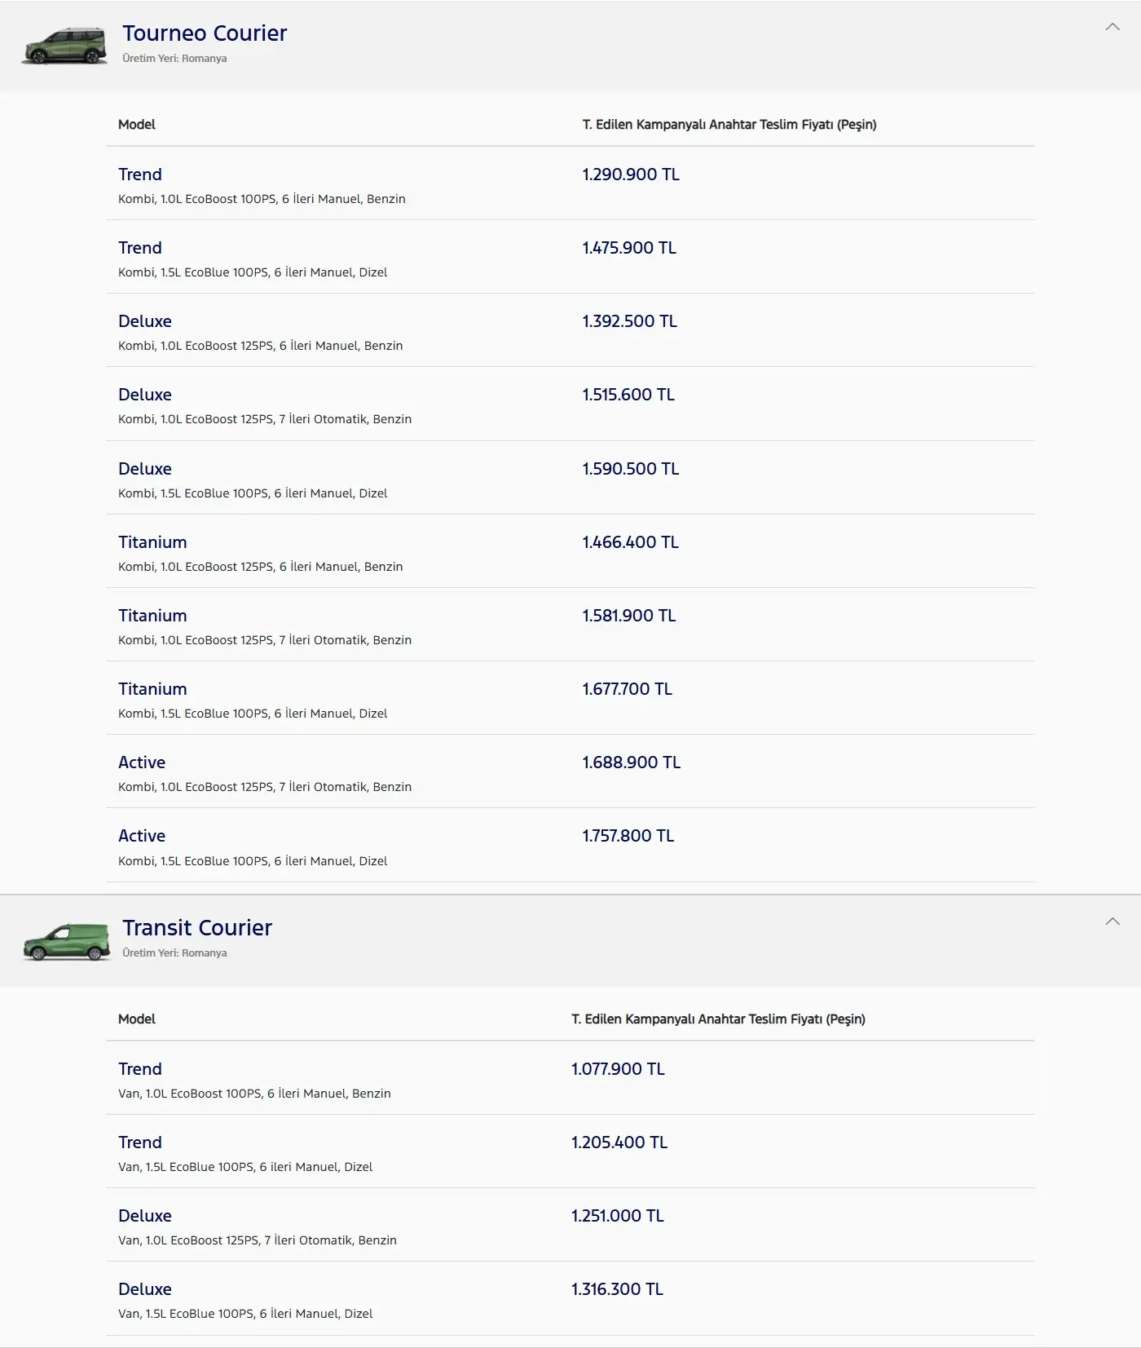
Task: Select Titanium priced 1.581.900 TL
Action: (570, 625)
